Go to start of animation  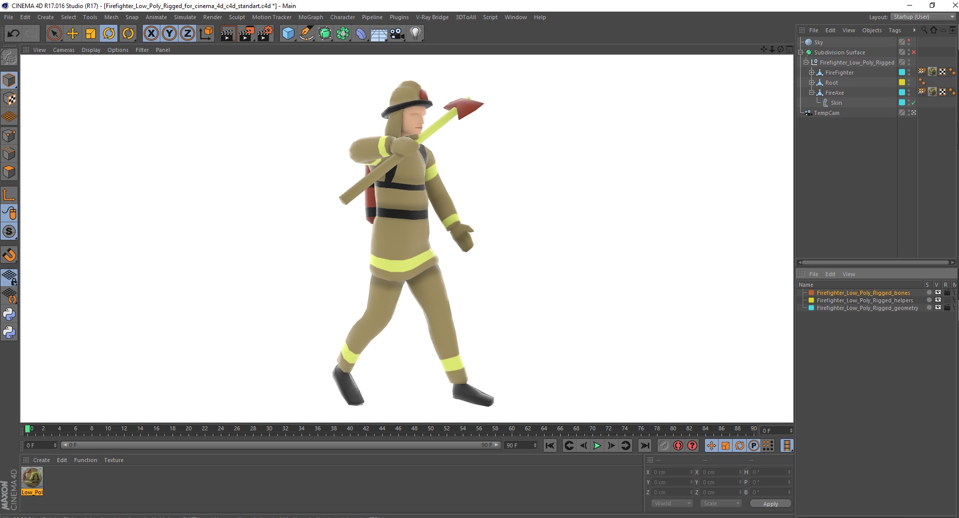click(550, 445)
